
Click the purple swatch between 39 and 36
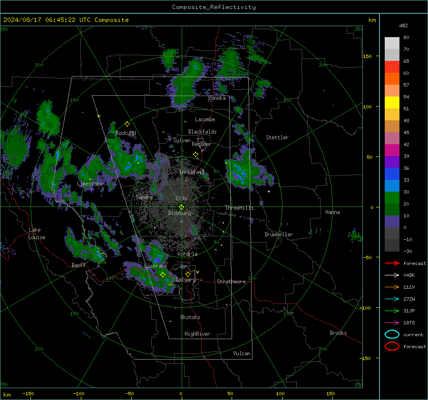coord(392,162)
